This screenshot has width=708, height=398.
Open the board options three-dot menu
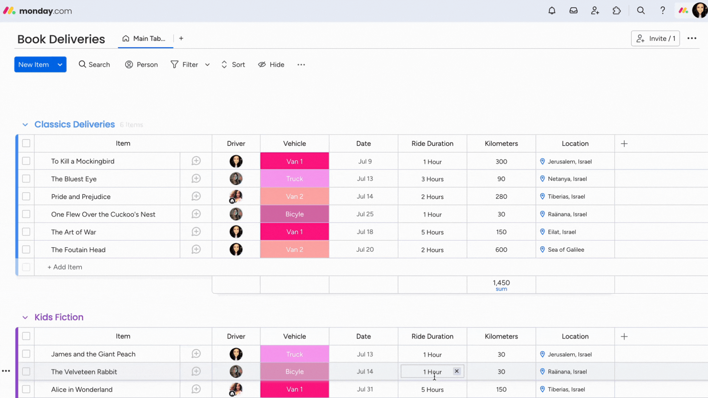(x=693, y=38)
